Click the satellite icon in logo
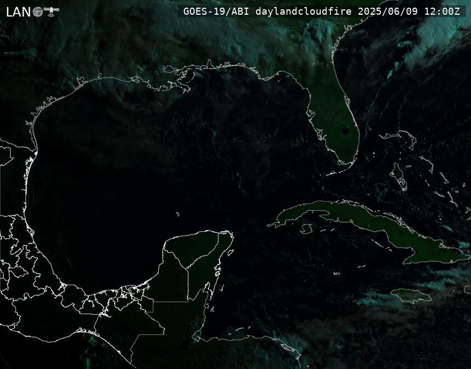The width and height of the screenshot is (471, 369). point(51,11)
